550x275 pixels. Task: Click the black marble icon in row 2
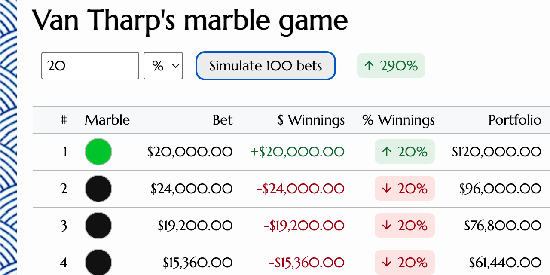(98, 188)
